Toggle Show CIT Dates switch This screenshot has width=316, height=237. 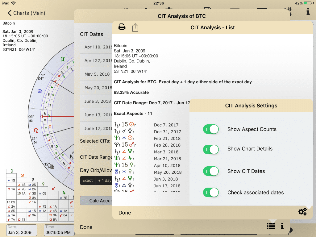pyautogui.click(x=211, y=171)
